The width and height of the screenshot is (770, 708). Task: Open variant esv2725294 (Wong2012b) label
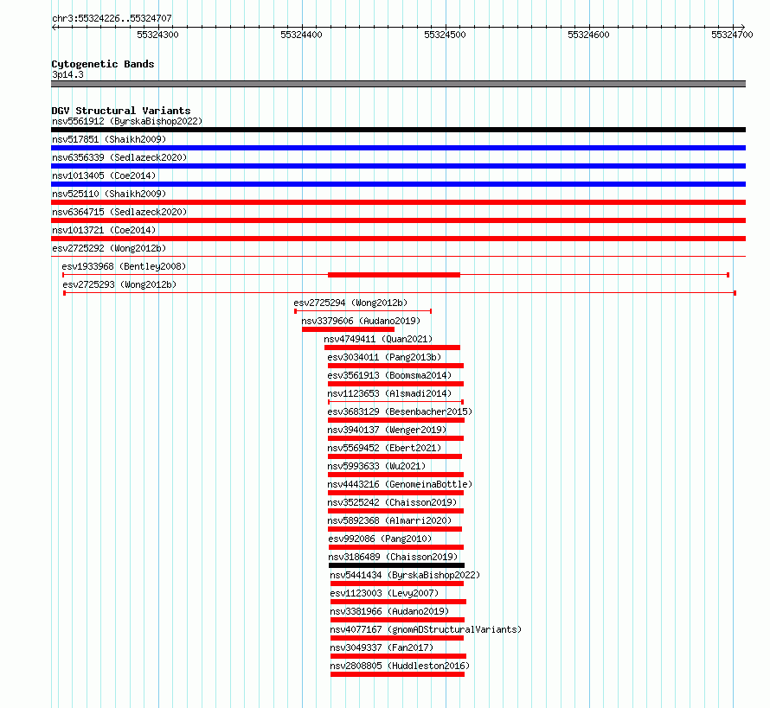tap(350, 303)
